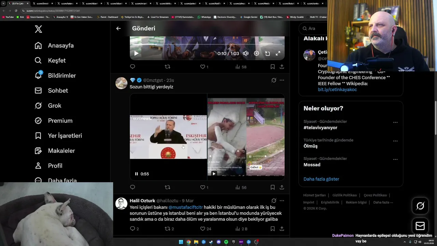Repost the top video post
This screenshot has width=437, height=246.
click(167, 67)
